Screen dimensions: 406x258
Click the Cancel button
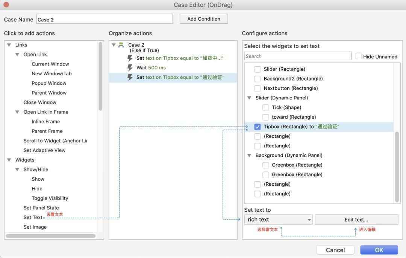[335, 250]
